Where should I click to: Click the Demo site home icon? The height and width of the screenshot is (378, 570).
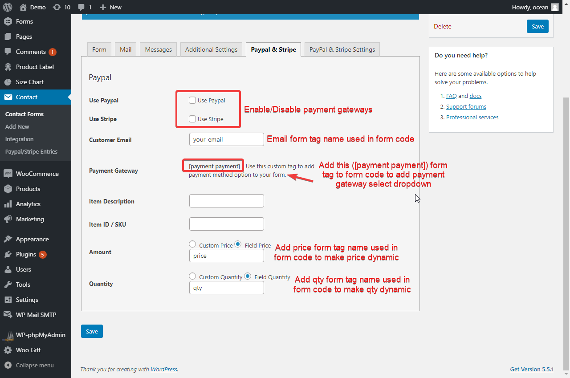point(23,7)
